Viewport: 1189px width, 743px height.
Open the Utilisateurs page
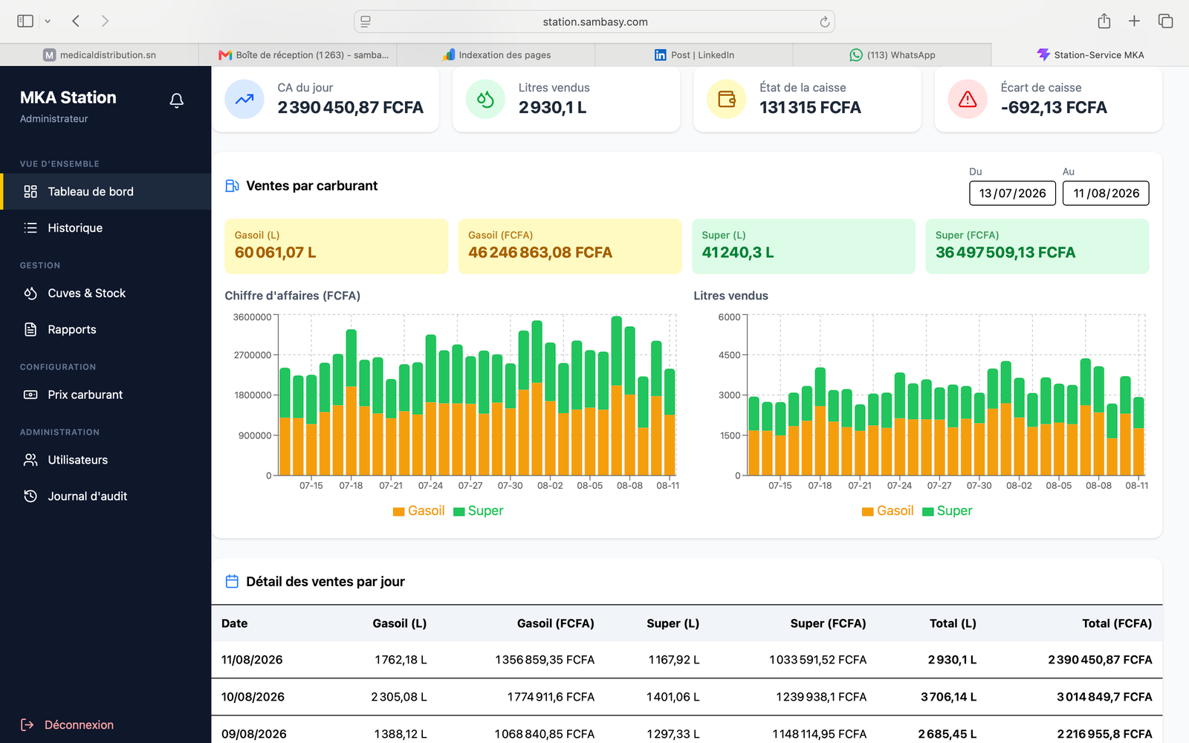pos(106,460)
